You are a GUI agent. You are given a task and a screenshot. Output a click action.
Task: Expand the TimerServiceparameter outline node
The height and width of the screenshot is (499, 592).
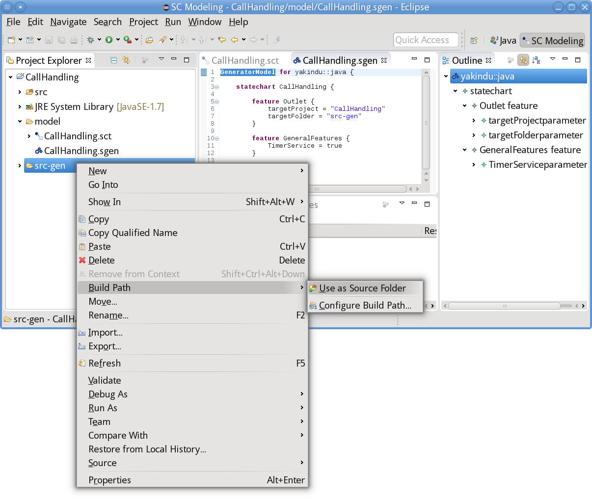click(474, 164)
